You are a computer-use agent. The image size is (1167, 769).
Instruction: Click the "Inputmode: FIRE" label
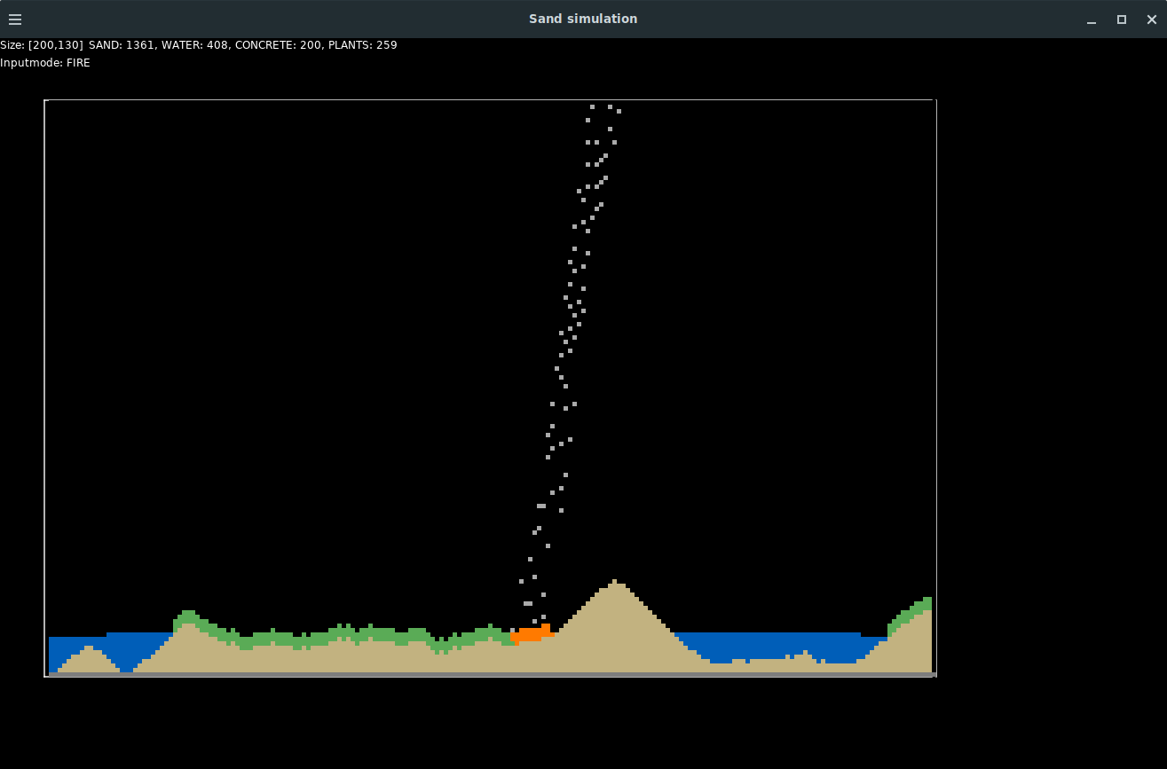(x=45, y=63)
